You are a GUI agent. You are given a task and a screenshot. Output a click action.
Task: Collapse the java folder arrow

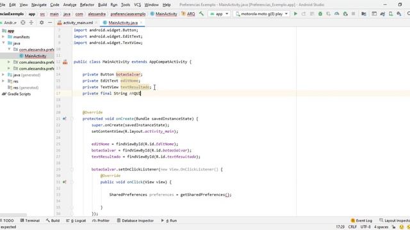tap(3, 43)
